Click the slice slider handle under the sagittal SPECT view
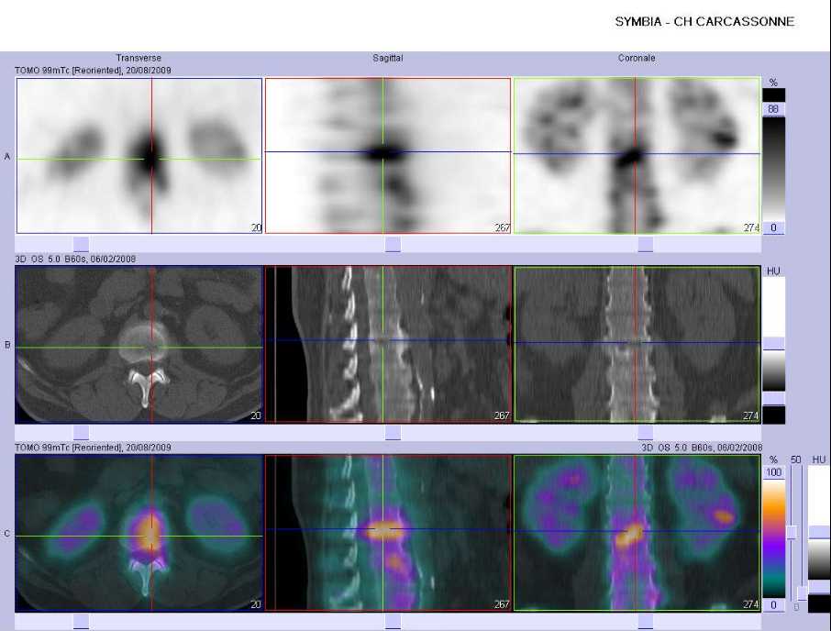This screenshot has height=631, width=831. [x=393, y=244]
